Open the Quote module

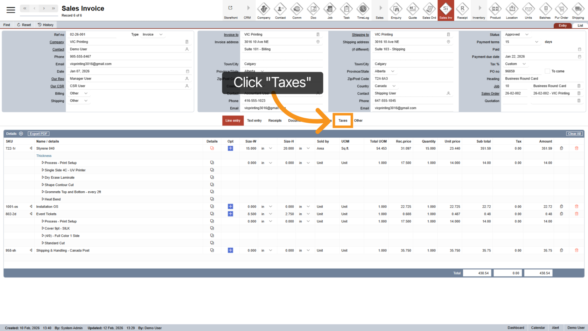coord(413,11)
